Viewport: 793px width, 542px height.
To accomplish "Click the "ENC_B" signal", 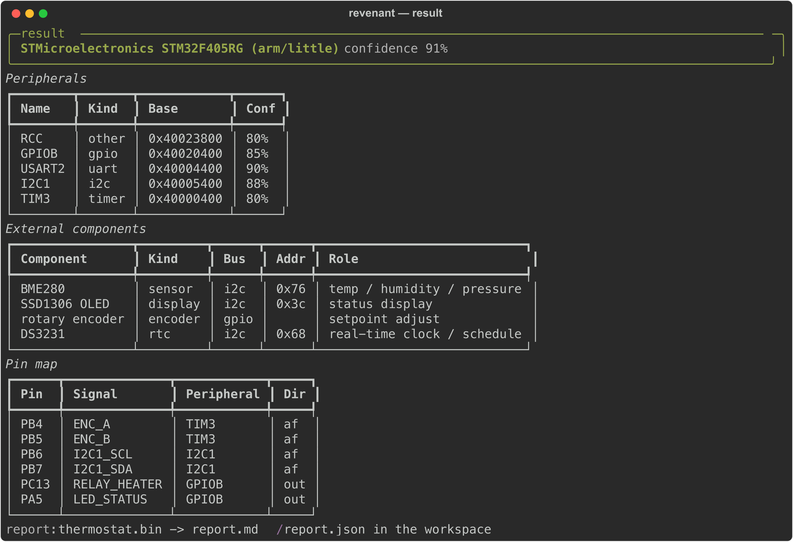I will (91, 440).
